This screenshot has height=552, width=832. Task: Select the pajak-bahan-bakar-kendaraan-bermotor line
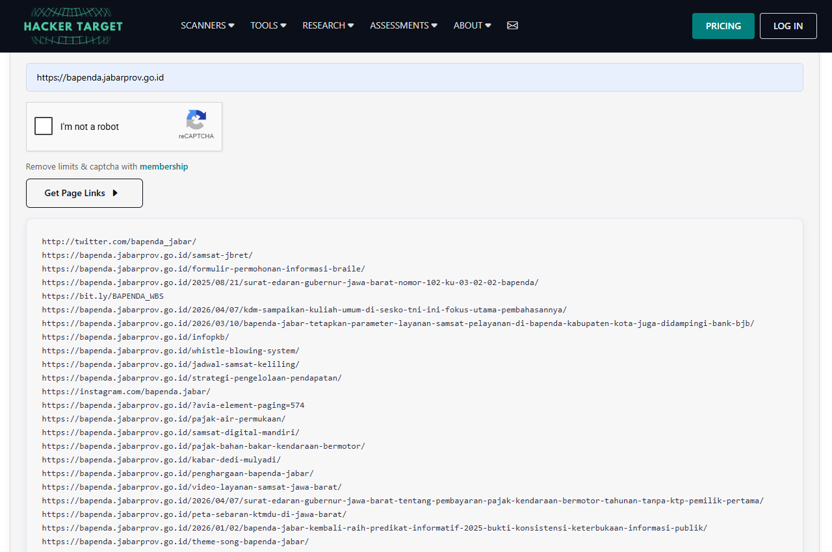point(203,445)
